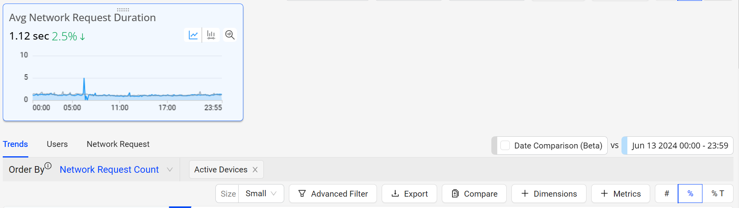This screenshot has width=739, height=208.
Task: Click the drag handle on the widget card
Action: click(123, 9)
